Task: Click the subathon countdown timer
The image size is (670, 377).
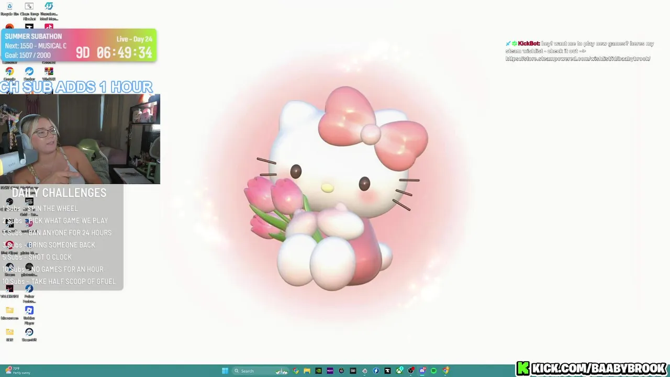Action: click(114, 52)
